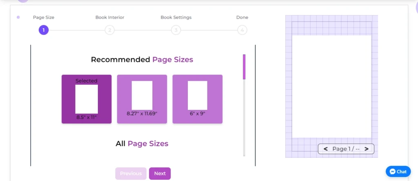
Task: Click the 'Page 1 / --' indicator text
Action: [346, 149]
